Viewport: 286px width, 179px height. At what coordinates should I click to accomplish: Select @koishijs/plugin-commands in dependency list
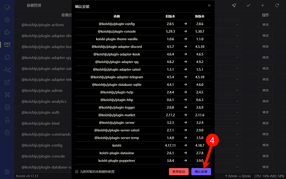click(x=46, y=134)
